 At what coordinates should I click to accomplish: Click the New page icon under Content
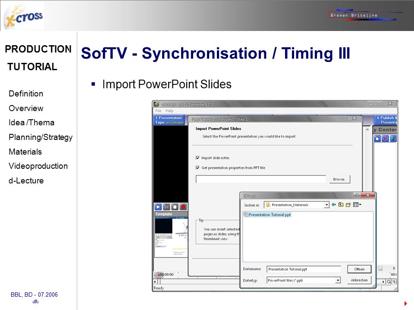pyautogui.click(x=377, y=138)
